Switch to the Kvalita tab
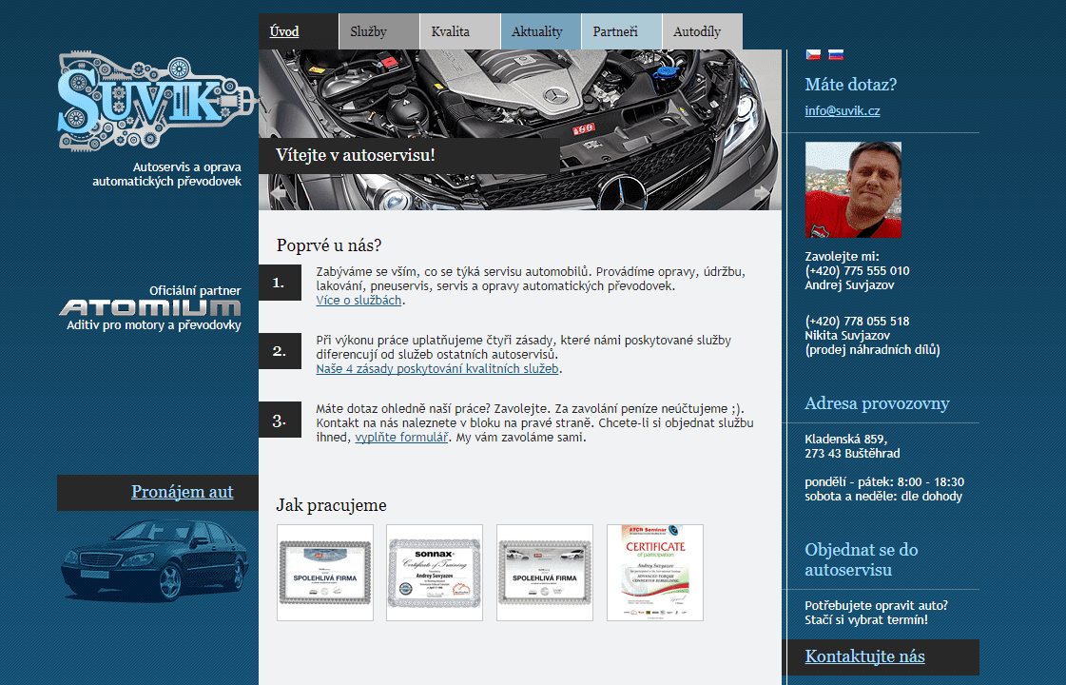Viewport: 1066px width, 685px height. (450, 31)
